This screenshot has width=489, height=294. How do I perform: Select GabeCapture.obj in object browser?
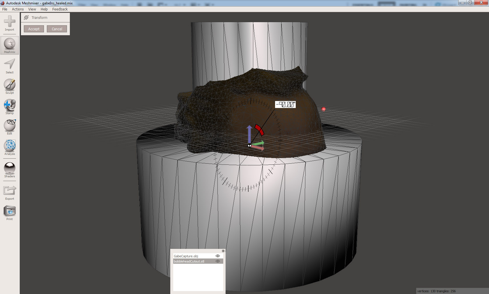pyautogui.click(x=198, y=256)
